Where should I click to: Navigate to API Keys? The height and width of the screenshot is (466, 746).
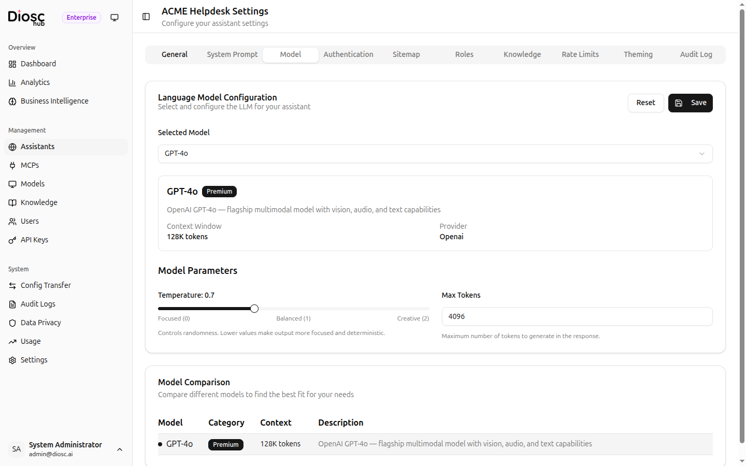click(x=66, y=240)
